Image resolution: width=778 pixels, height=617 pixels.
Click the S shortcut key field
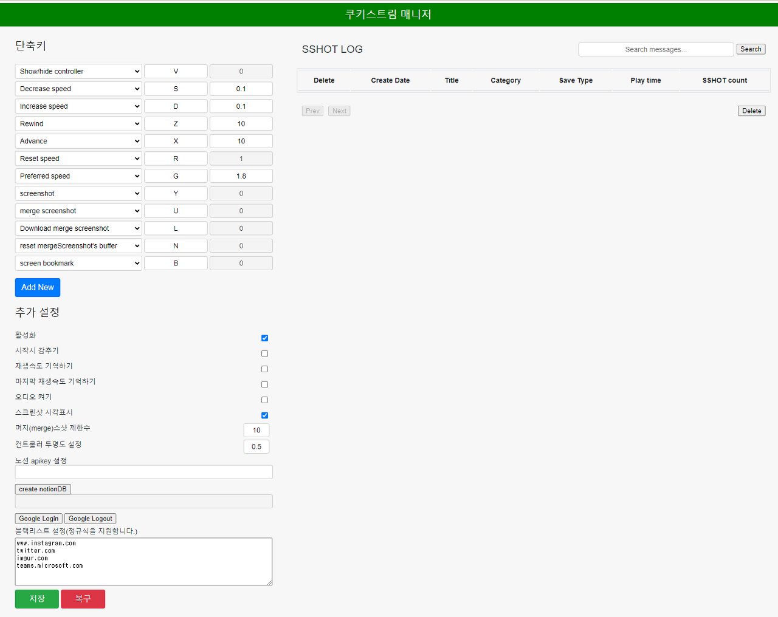(176, 89)
